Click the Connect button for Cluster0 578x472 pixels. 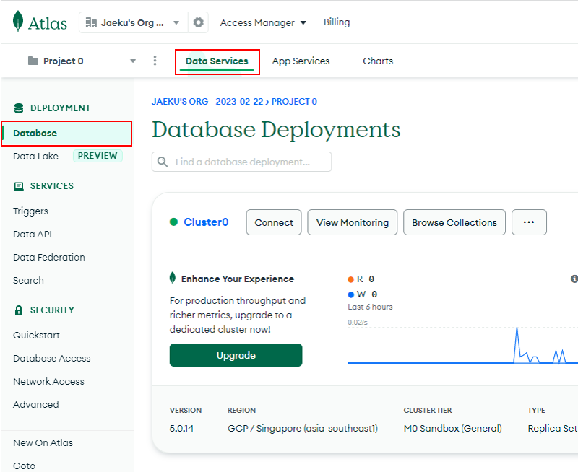point(274,223)
